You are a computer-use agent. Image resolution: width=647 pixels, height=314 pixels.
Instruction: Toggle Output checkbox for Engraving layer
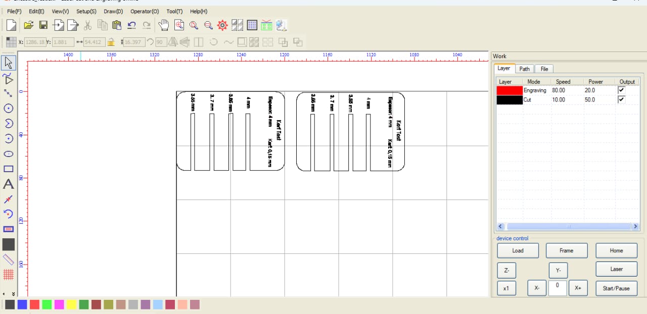click(622, 90)
